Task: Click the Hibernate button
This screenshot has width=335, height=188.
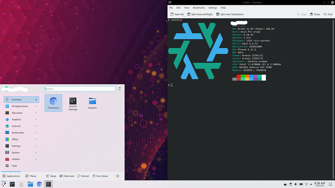Action: (x=67, y=176)
